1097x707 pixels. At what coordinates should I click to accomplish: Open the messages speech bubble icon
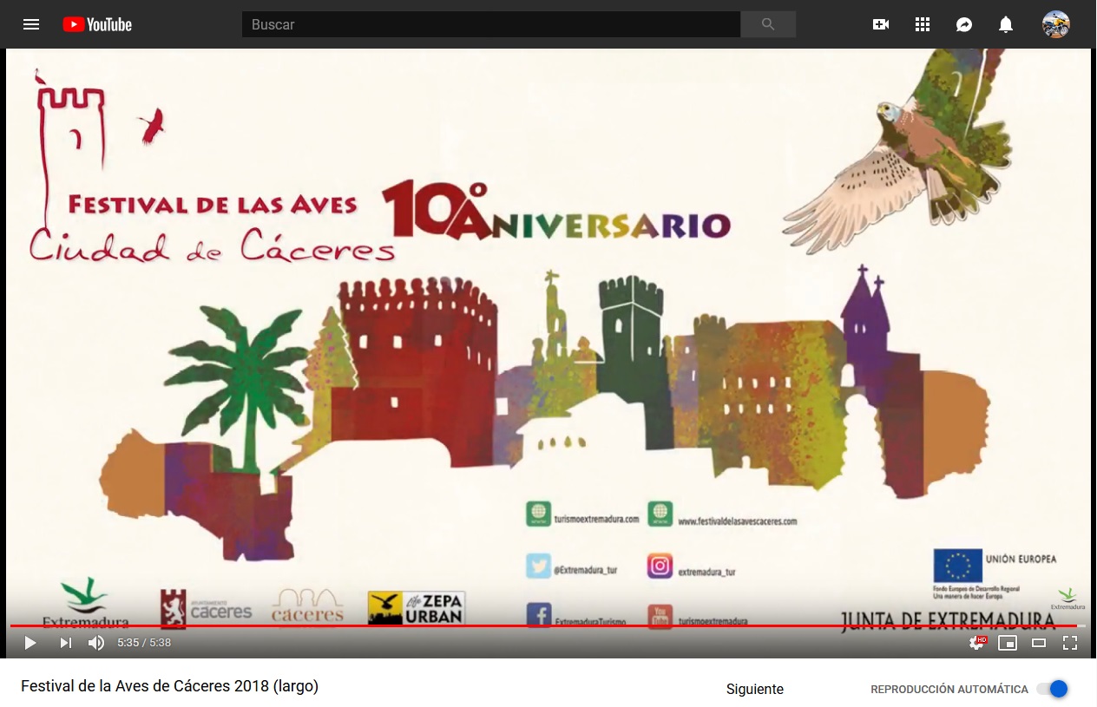[964, 24]
